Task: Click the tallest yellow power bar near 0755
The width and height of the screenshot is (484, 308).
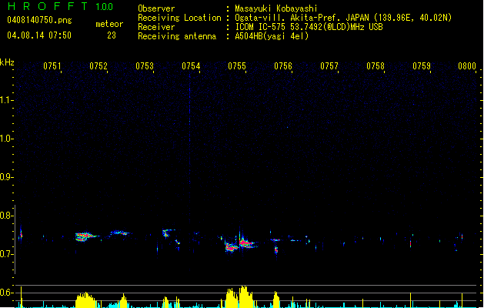Action: pyautogui.click(x=244, y=296)
